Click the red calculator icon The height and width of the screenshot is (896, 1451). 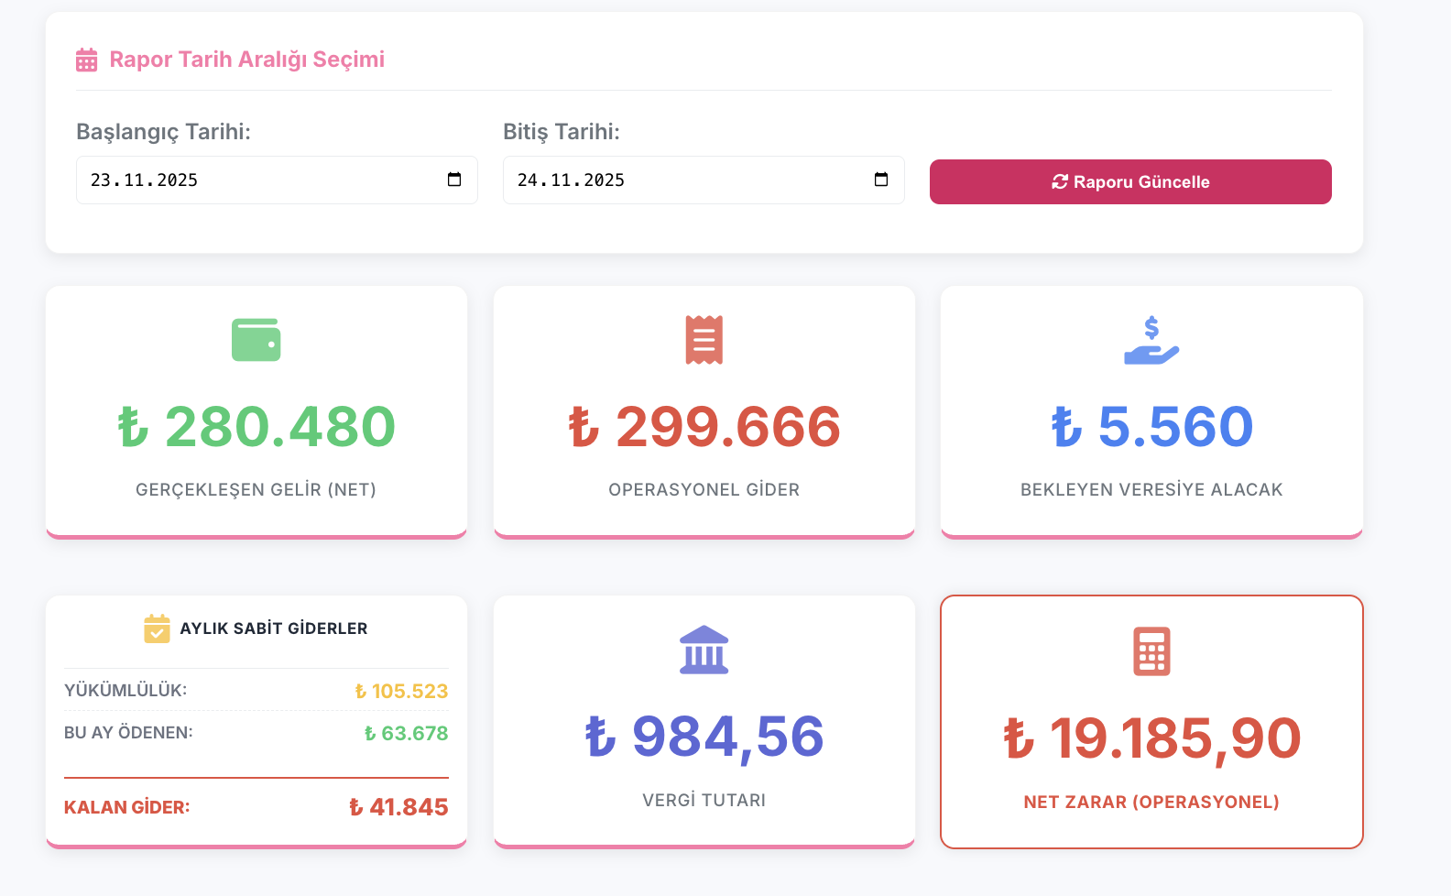tap(1151, 651)
